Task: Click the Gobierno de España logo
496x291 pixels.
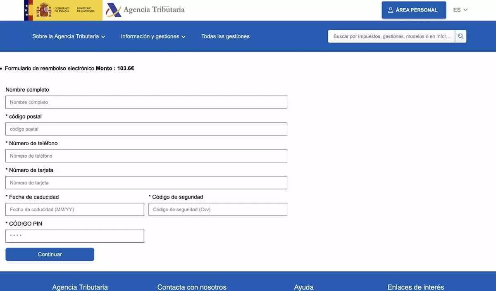Action: point(63,10)
